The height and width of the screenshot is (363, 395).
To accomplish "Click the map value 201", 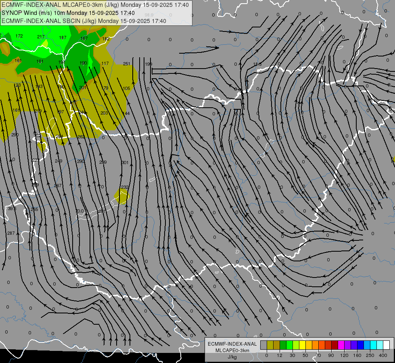I will pyautogui.click(x=83, y=88).
